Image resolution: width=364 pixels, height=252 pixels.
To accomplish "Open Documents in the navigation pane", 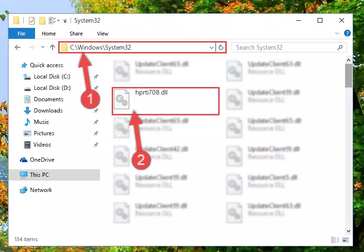I will 49,99.
